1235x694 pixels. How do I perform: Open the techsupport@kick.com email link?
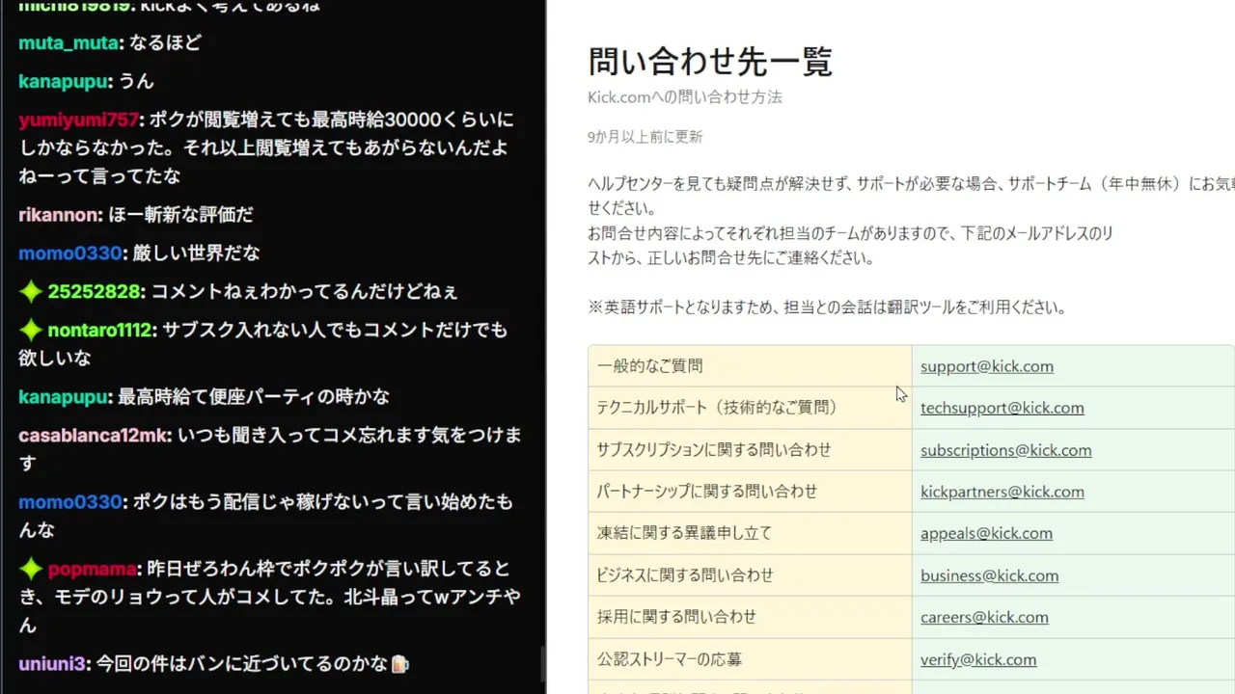coord(1002,408)
